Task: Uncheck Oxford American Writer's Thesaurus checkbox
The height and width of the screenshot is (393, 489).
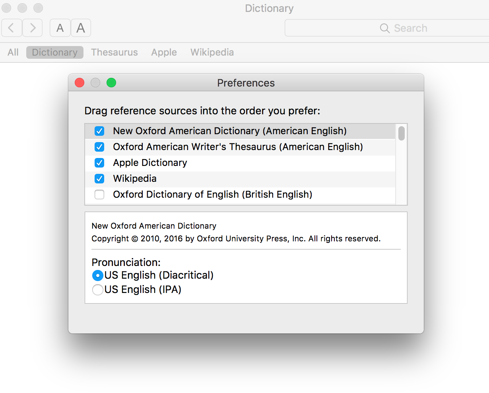Action: [x=99, y=147]
